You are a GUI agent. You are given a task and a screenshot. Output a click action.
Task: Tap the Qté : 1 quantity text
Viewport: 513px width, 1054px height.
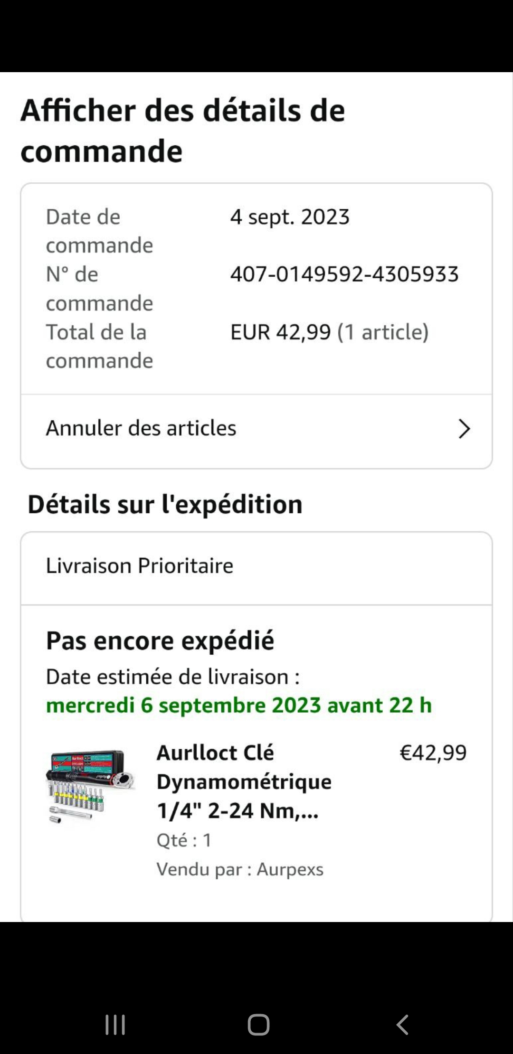click(184, 840)
